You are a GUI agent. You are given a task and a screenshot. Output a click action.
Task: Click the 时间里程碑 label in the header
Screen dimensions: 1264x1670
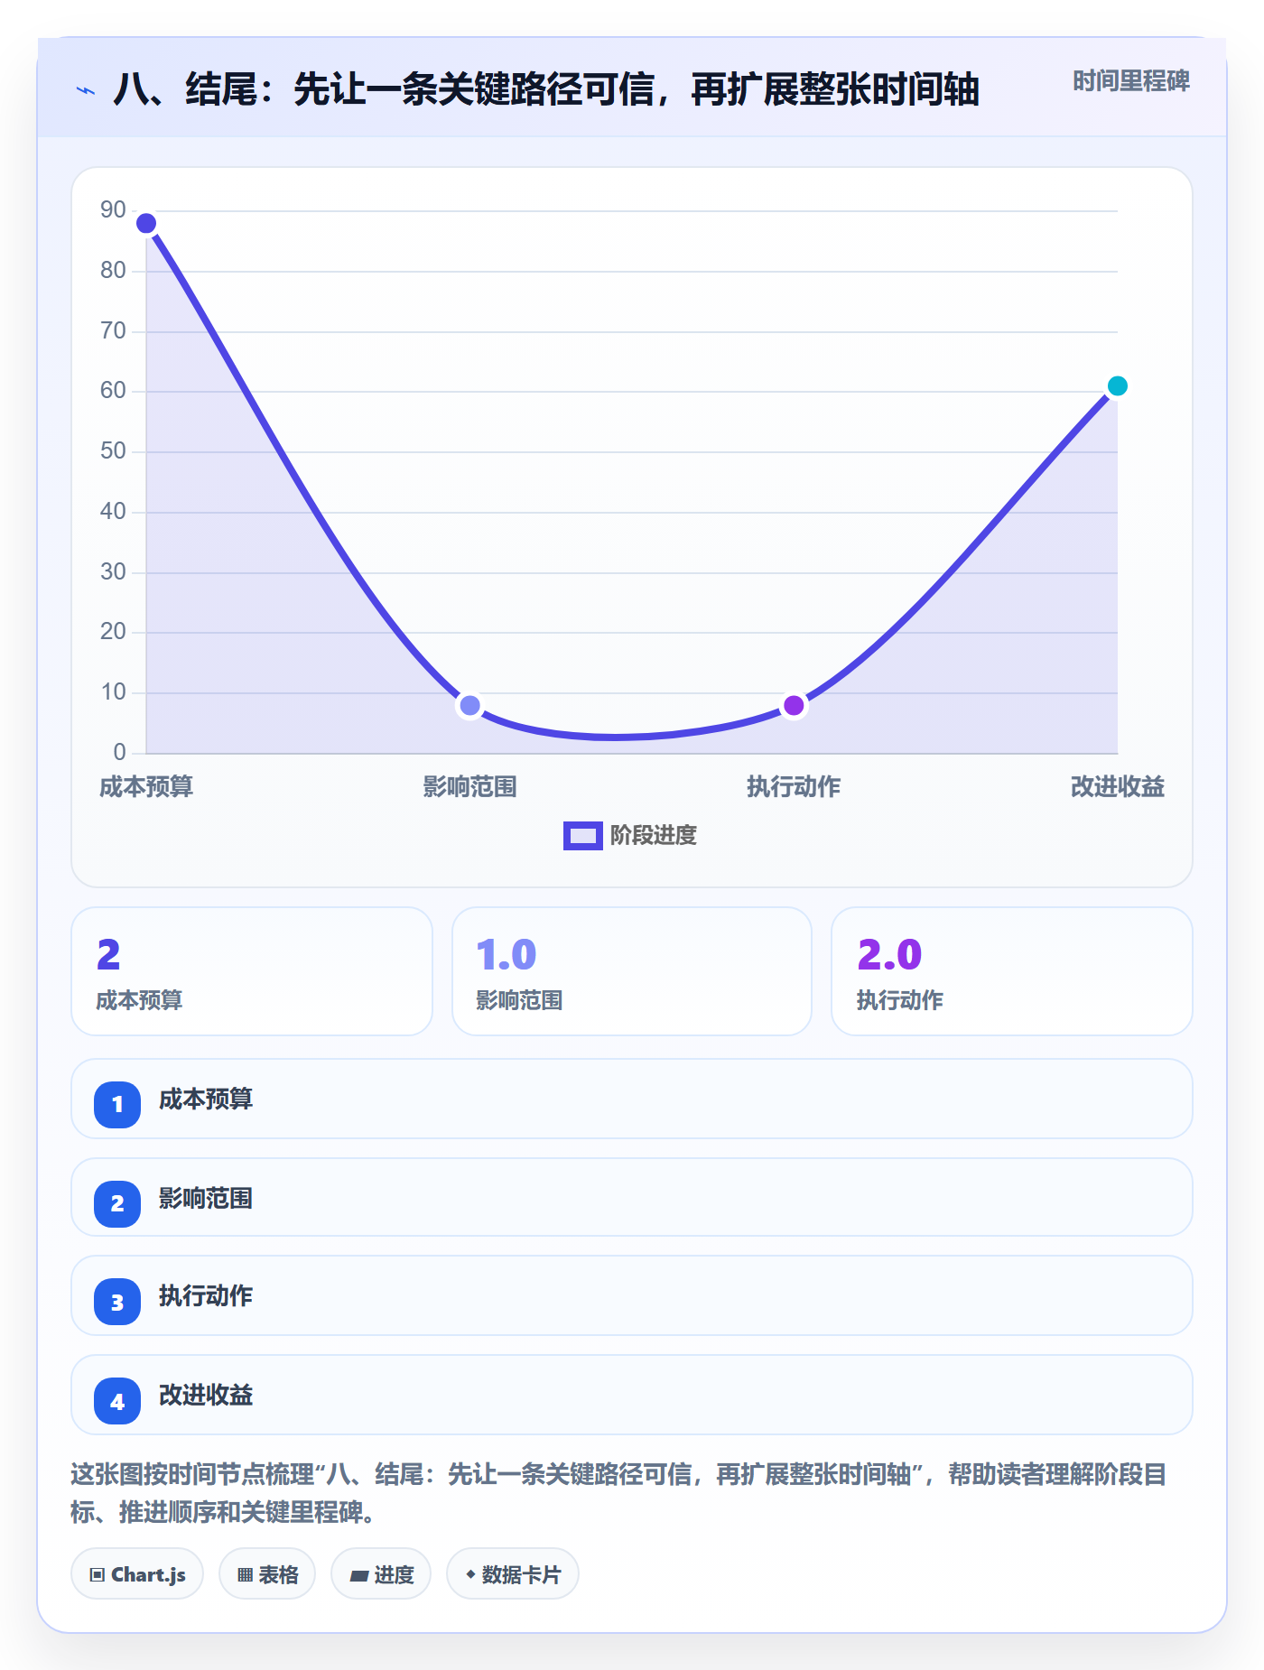click(x=1130, y=81)
